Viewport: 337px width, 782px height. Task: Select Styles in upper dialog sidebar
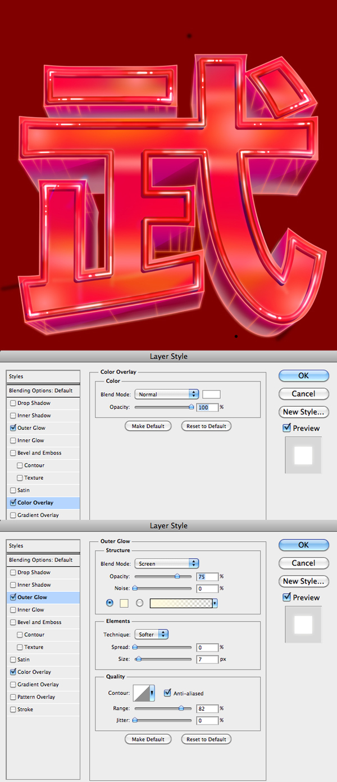pyautogui.click(x=43, y=376)
